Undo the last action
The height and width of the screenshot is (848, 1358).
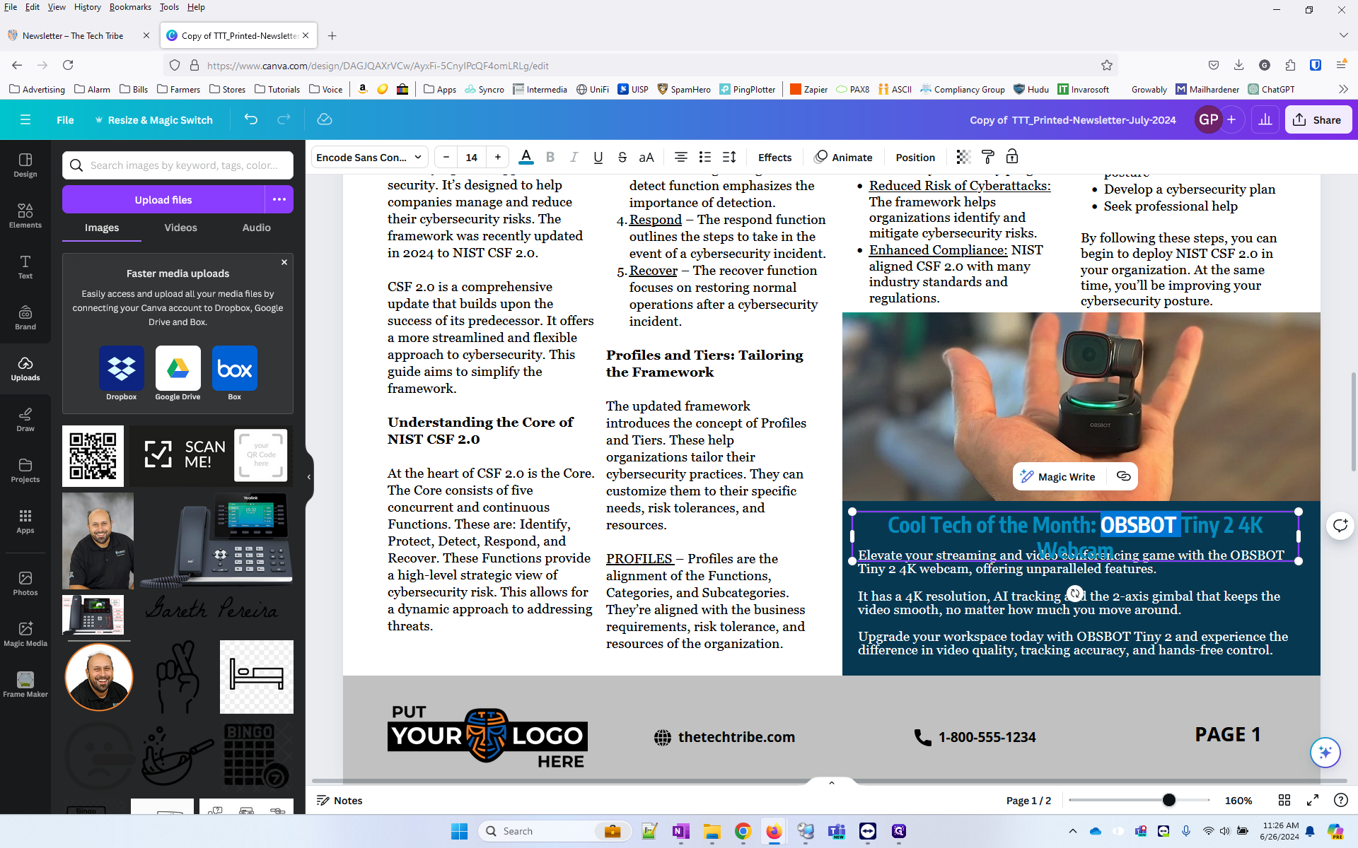tap(251, 119)
